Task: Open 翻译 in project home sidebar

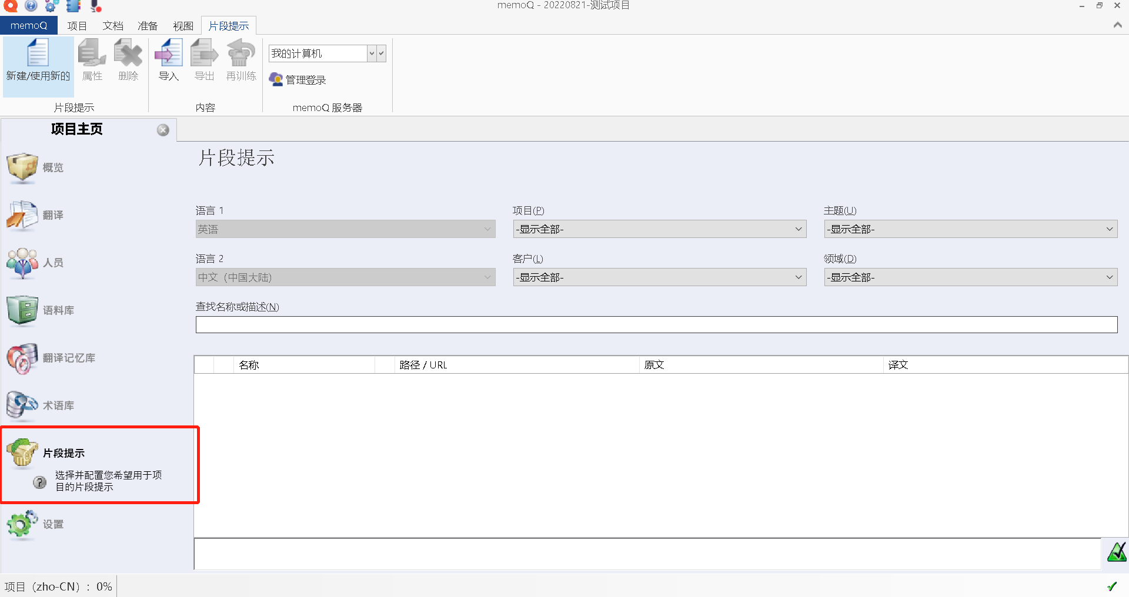Action: point(35,215)
